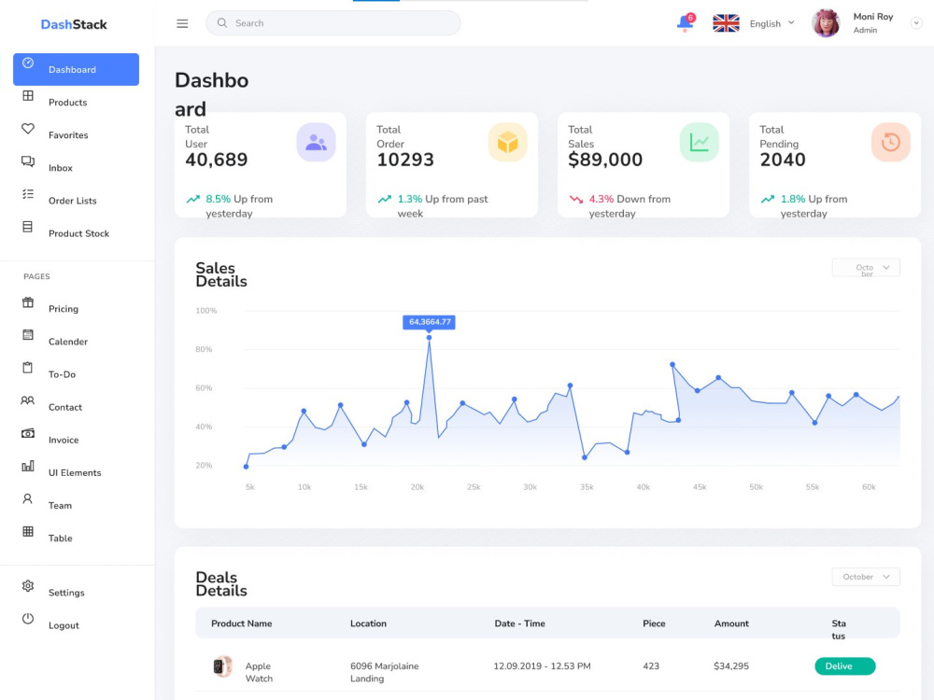This screenshot has width=934, height=700.
Task: Open UI Elements page
Action: [75, 472]
